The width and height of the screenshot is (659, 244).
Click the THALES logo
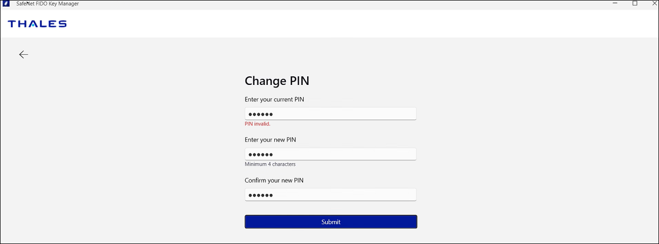tap(37, 24)
